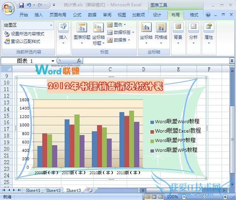The height and width of the screenshot is (200, 236).
Task: Open the 加载项 tab
Action: [x=138, y=15]
